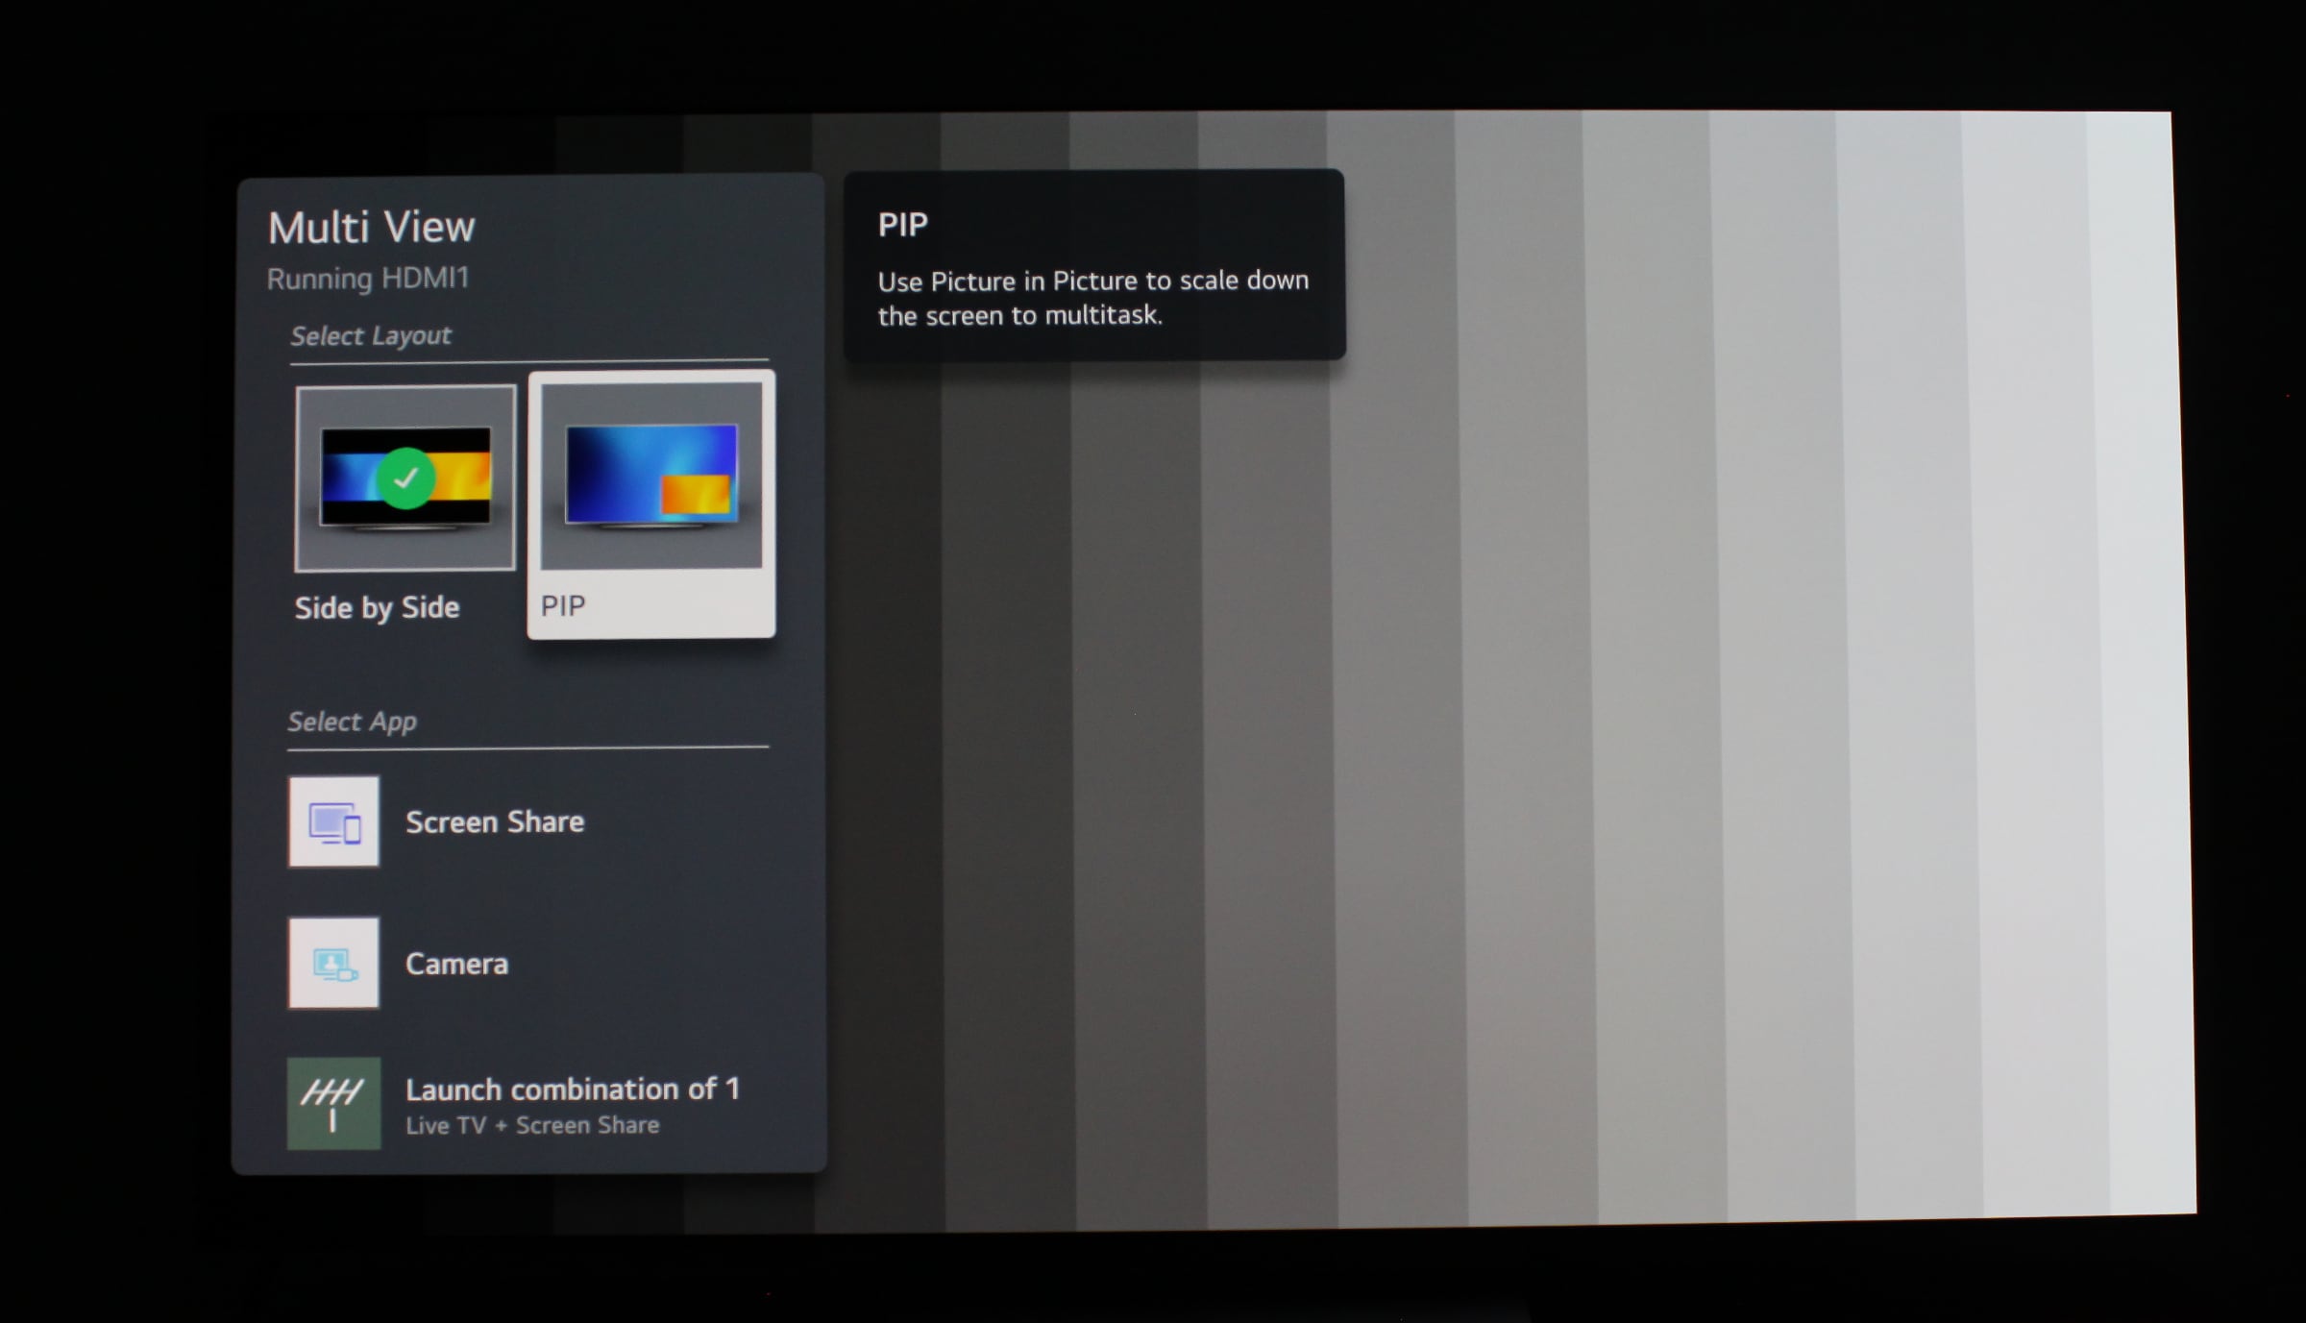2306x1323 pixels.
Task: Click the PIP tooltip title
Action: tap(902, 225)
